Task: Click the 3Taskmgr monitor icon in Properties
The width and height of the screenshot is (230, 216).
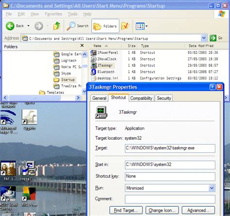Action: (101, 112)
